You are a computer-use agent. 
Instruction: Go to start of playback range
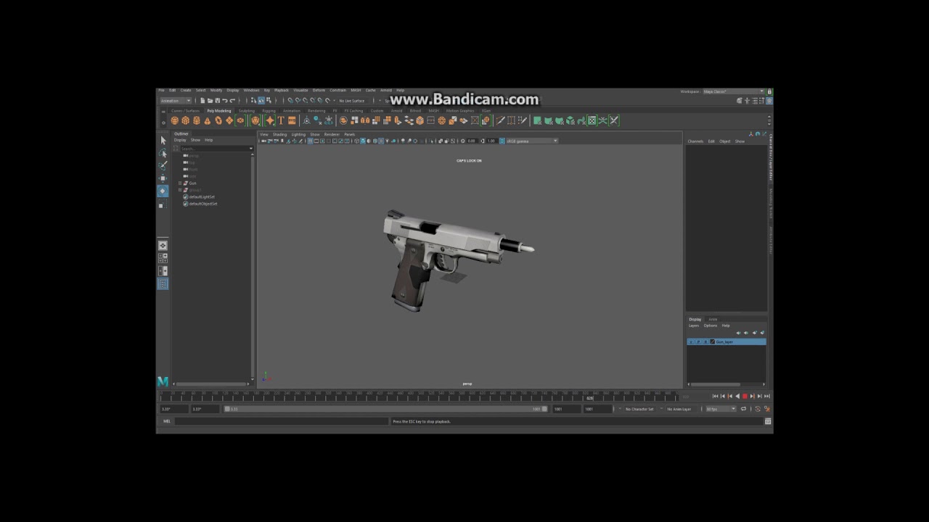pos(716,396)
